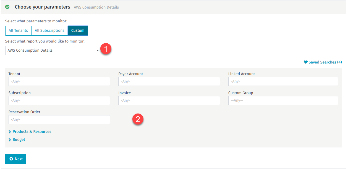Click the arrow icon on Next button
Screen dimensions: 348x169
point(11,159)
